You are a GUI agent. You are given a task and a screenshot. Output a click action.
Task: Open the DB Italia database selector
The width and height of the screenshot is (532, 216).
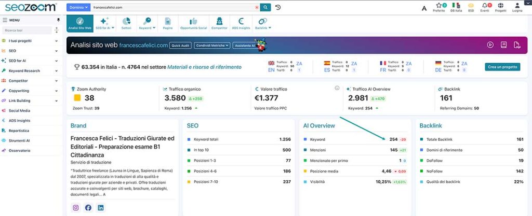click(x=456, y=7)
